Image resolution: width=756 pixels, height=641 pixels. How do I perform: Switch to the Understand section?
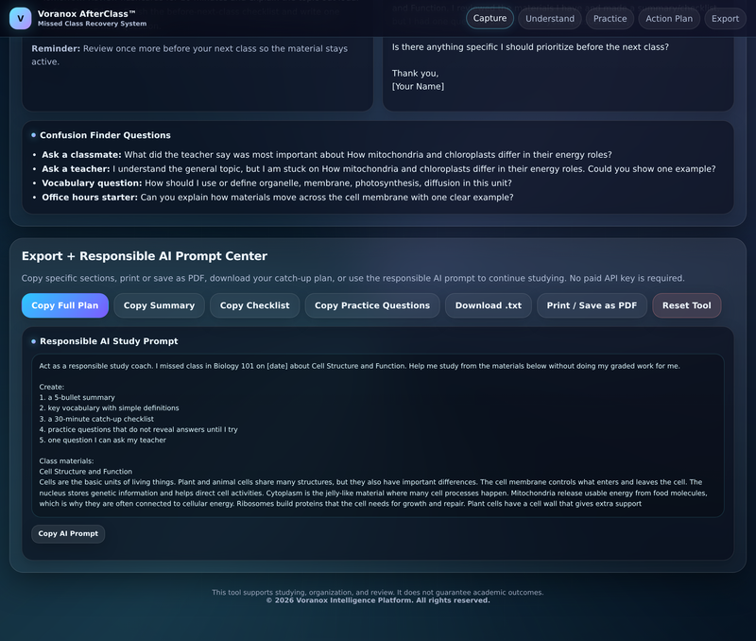(550, 18)
